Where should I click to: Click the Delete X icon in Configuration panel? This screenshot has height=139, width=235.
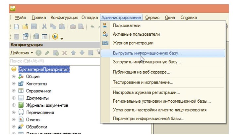pos(65,52)
